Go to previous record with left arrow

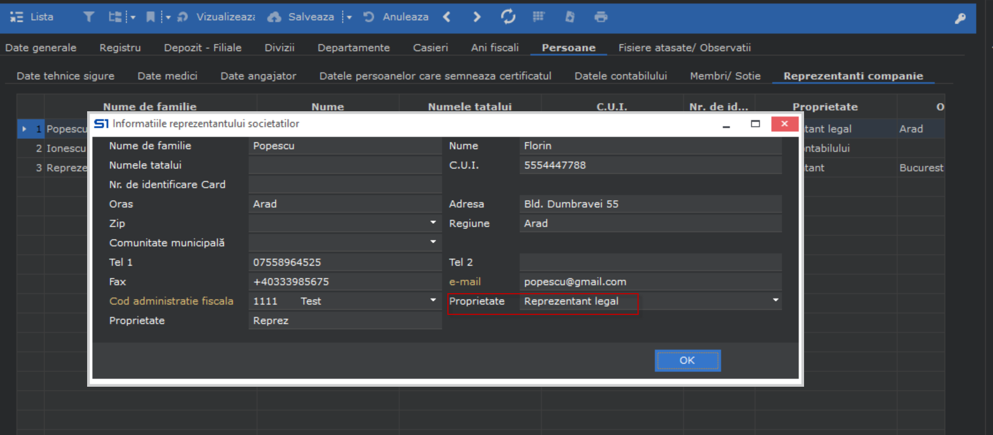coord(447,17)
